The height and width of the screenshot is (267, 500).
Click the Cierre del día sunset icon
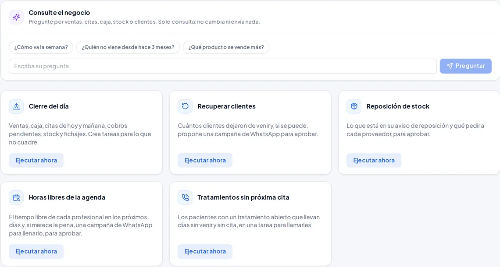tap(16, 106)
